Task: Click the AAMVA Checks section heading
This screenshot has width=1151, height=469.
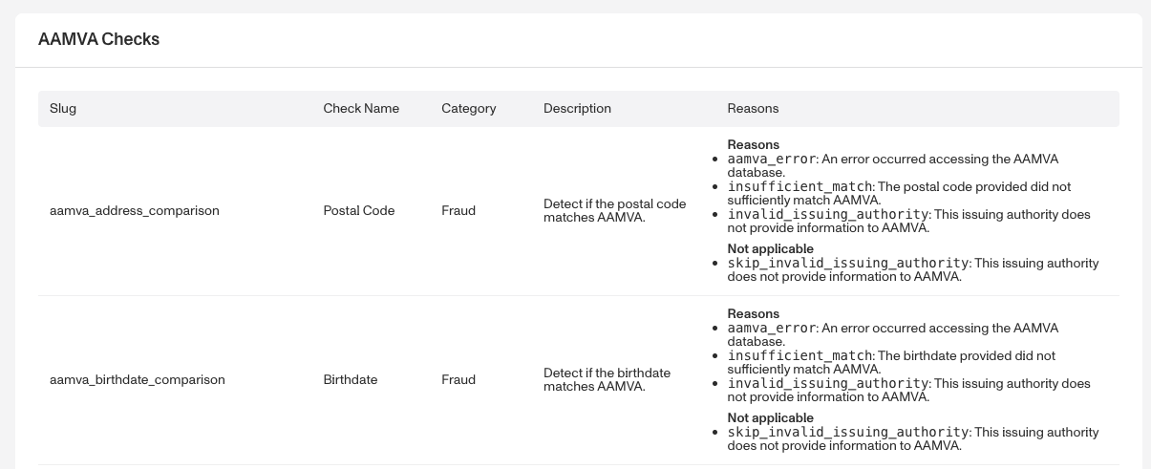Action: [98, 40]
